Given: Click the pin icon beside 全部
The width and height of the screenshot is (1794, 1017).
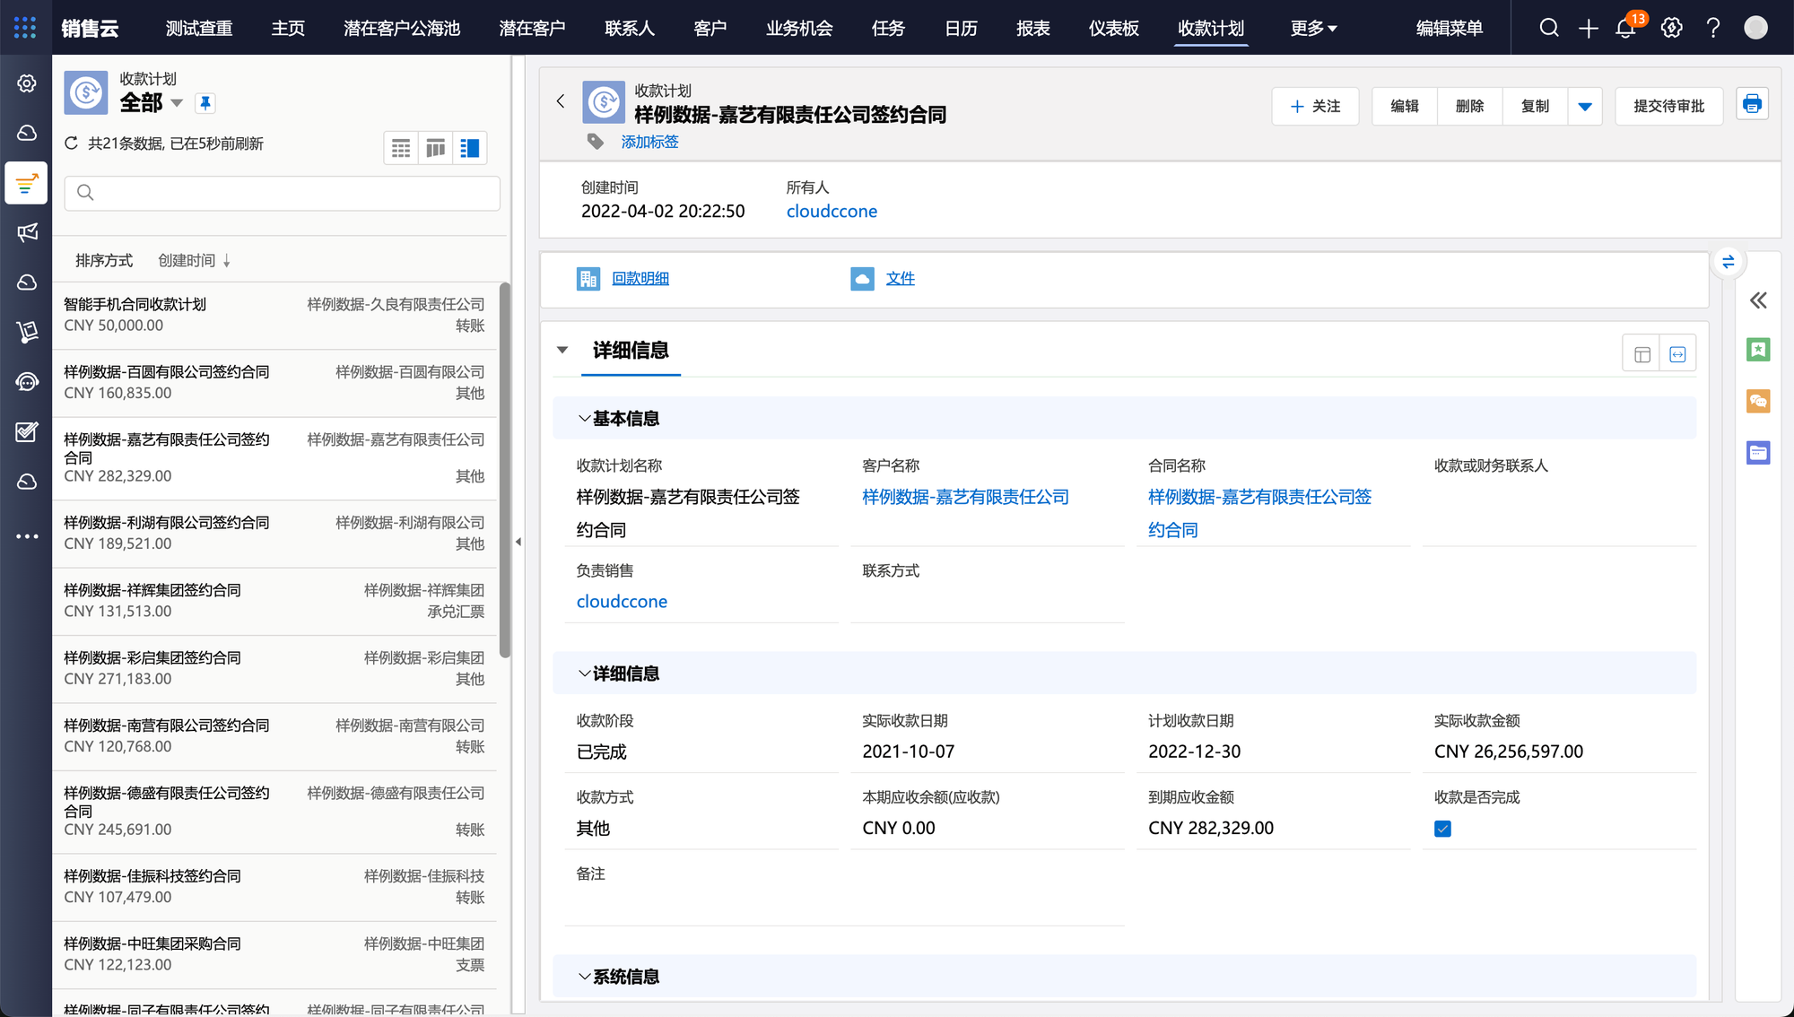Looking at the screenshot, I should pyautogui.click(x=205, y=103).
